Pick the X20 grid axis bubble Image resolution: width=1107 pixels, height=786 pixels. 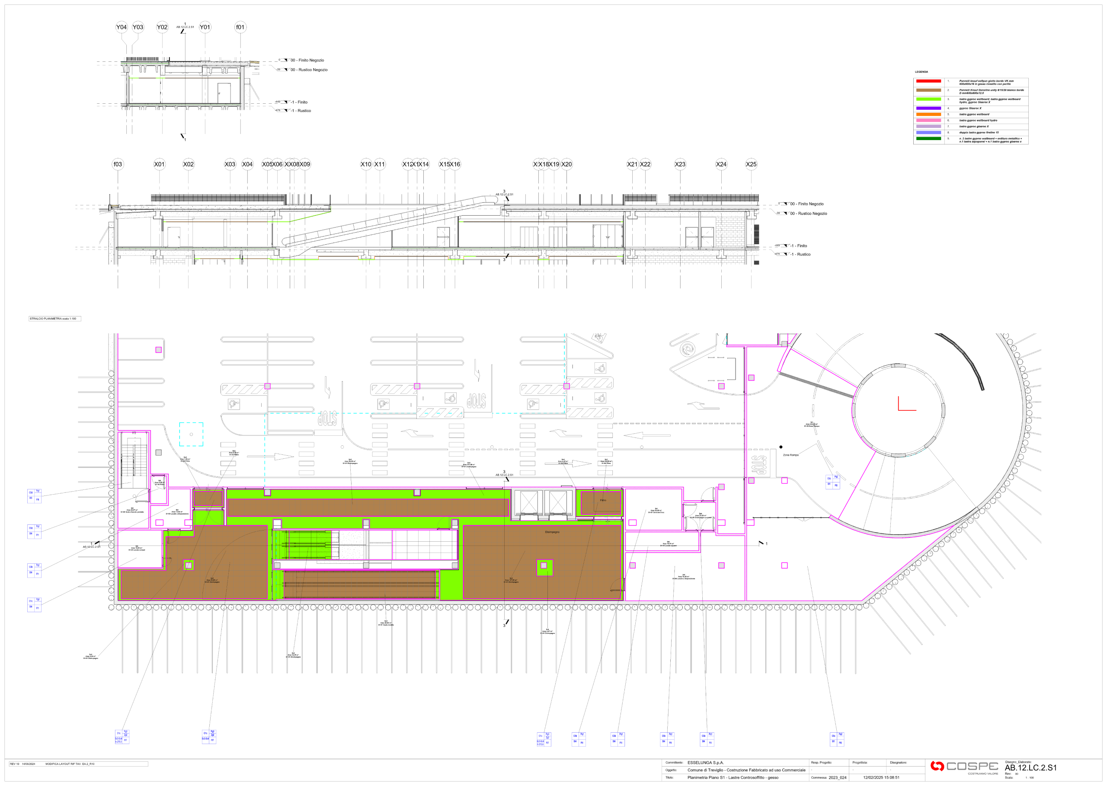(567, 164)
